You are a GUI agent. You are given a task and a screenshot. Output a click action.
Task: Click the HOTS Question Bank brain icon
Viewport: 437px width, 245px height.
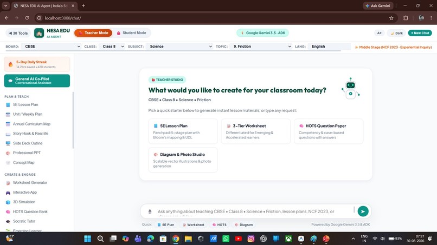tap(8, 212)
